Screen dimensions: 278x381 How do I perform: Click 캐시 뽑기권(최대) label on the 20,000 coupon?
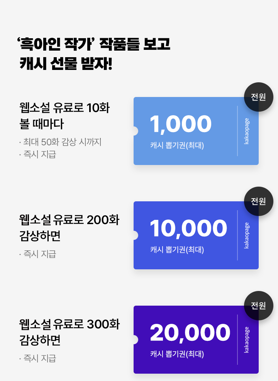177,354
